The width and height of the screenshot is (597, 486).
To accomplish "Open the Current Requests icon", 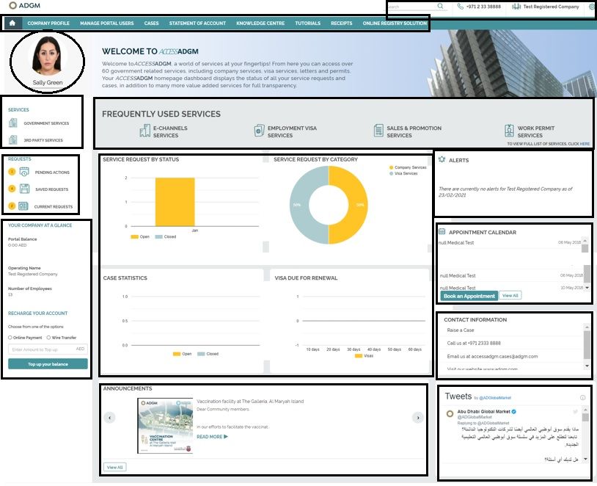I will (23, 206).
